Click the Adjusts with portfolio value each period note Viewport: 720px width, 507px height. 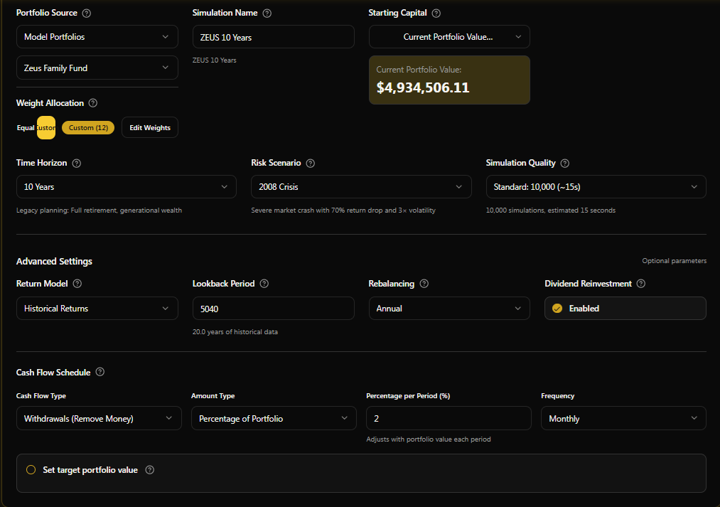429,439
